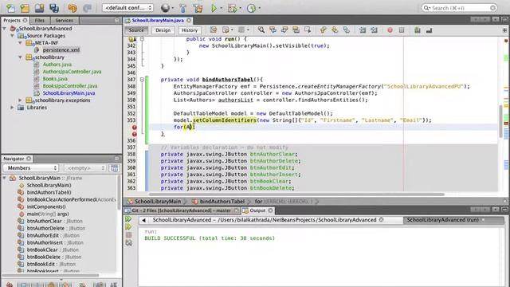
Task: Click the Debug Project toolbar icon
Action: [x=232, y=8]
